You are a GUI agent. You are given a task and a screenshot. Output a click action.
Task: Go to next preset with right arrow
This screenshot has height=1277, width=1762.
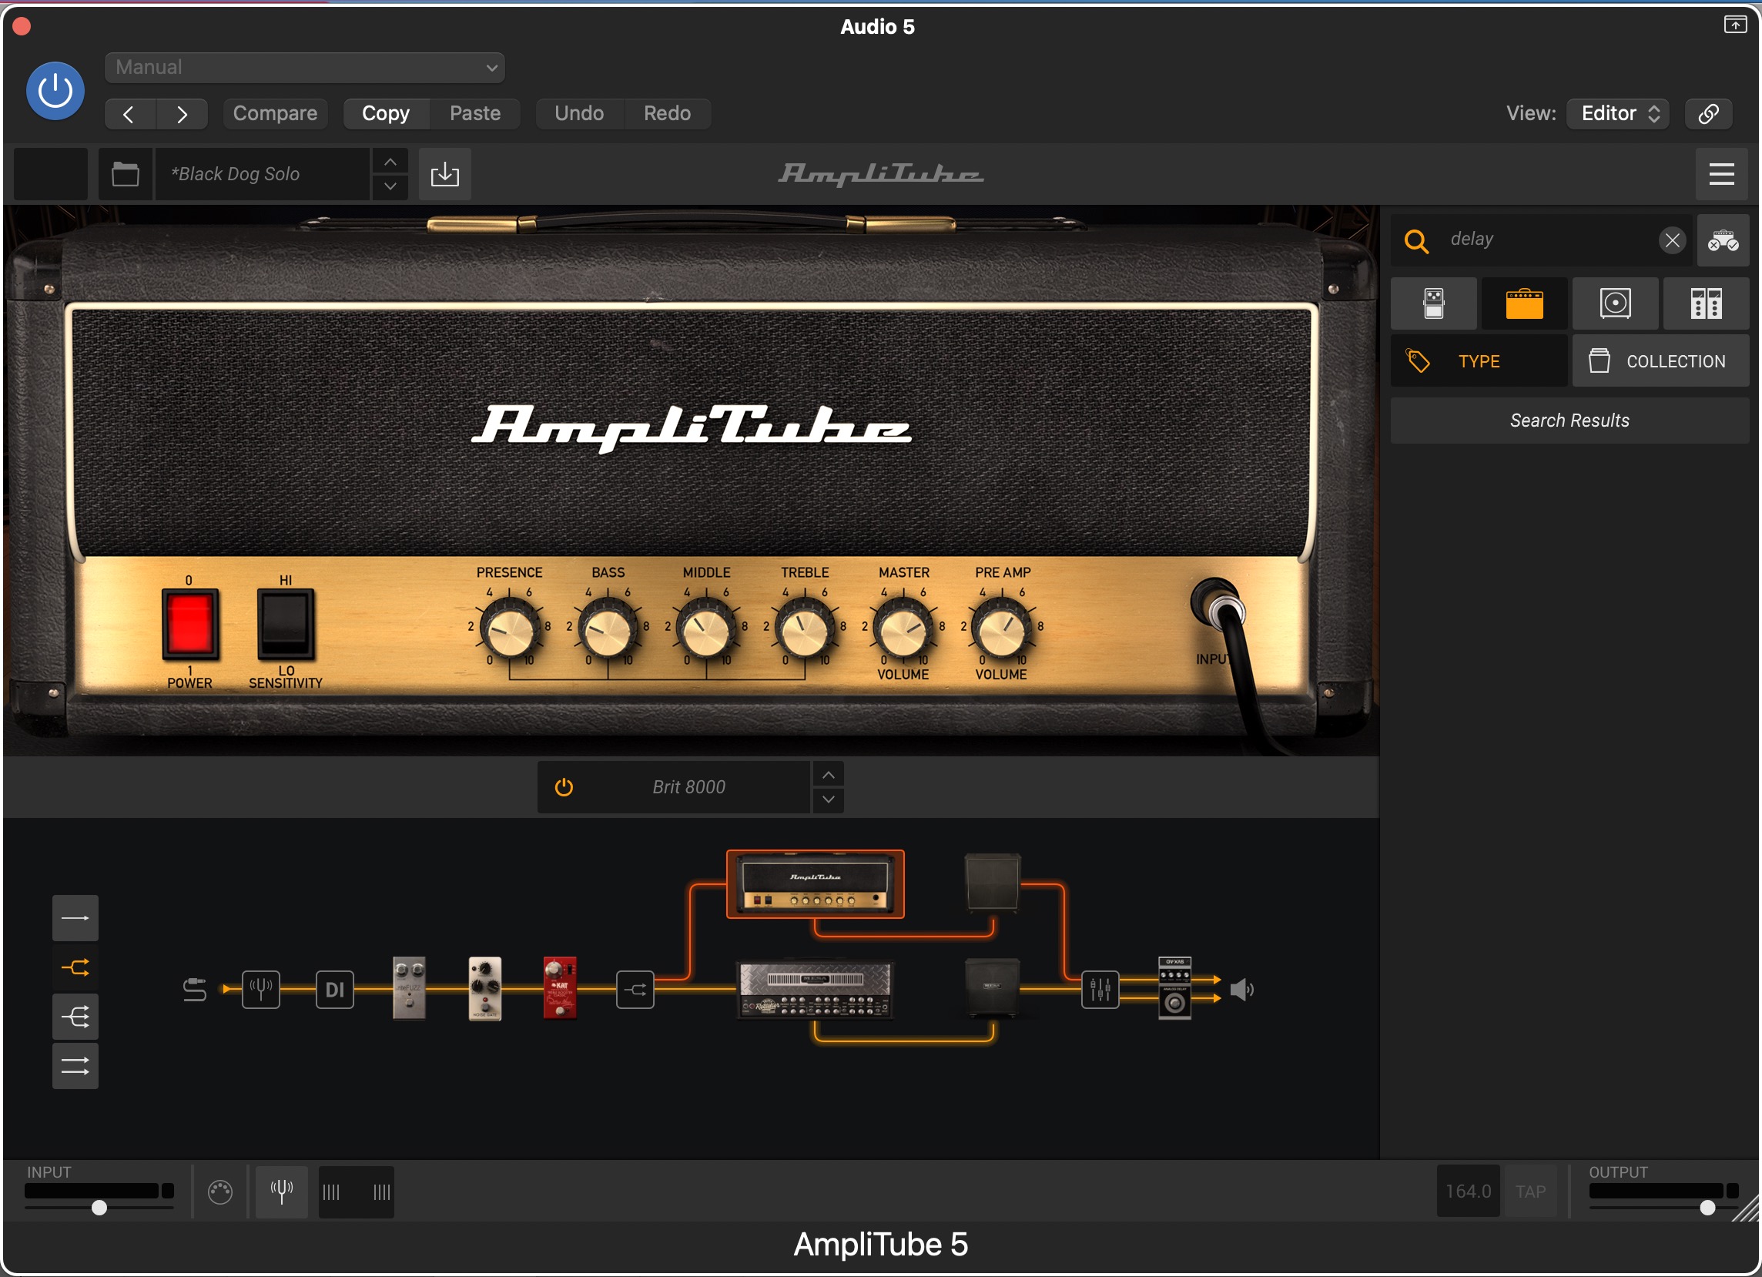tap(182, 114)
